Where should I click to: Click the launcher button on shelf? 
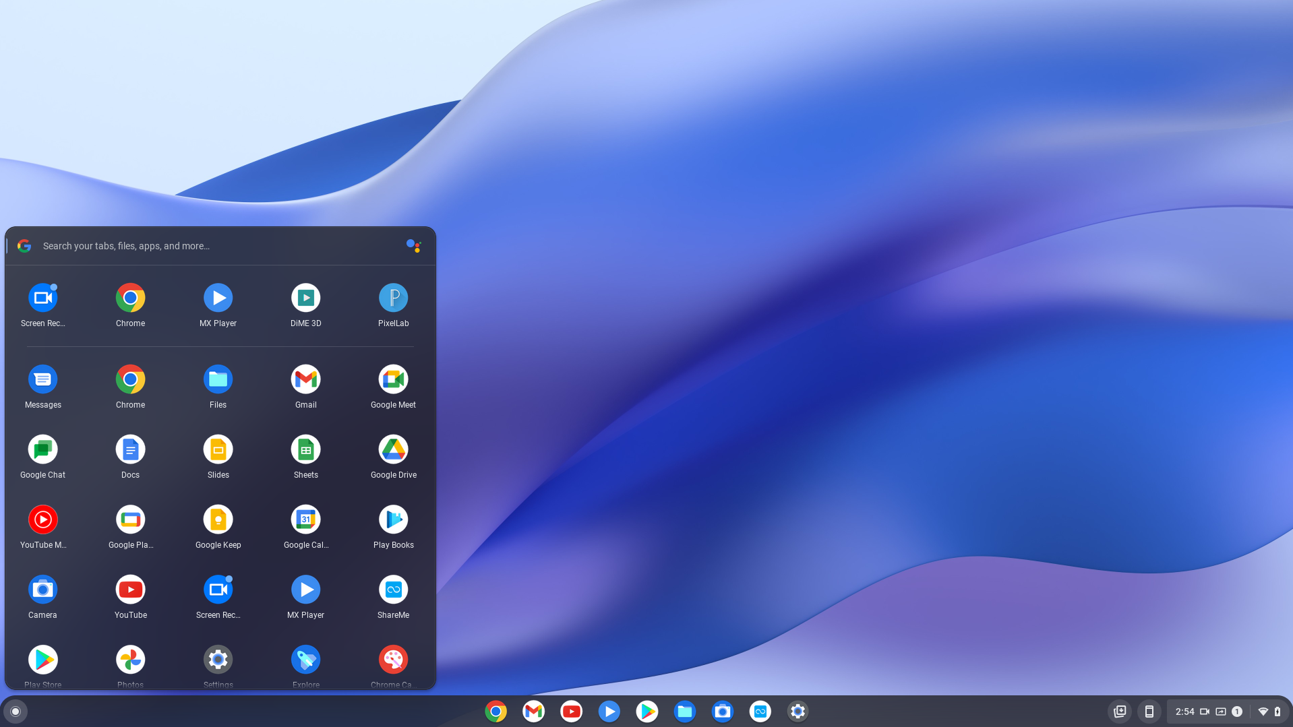[16, 712]
